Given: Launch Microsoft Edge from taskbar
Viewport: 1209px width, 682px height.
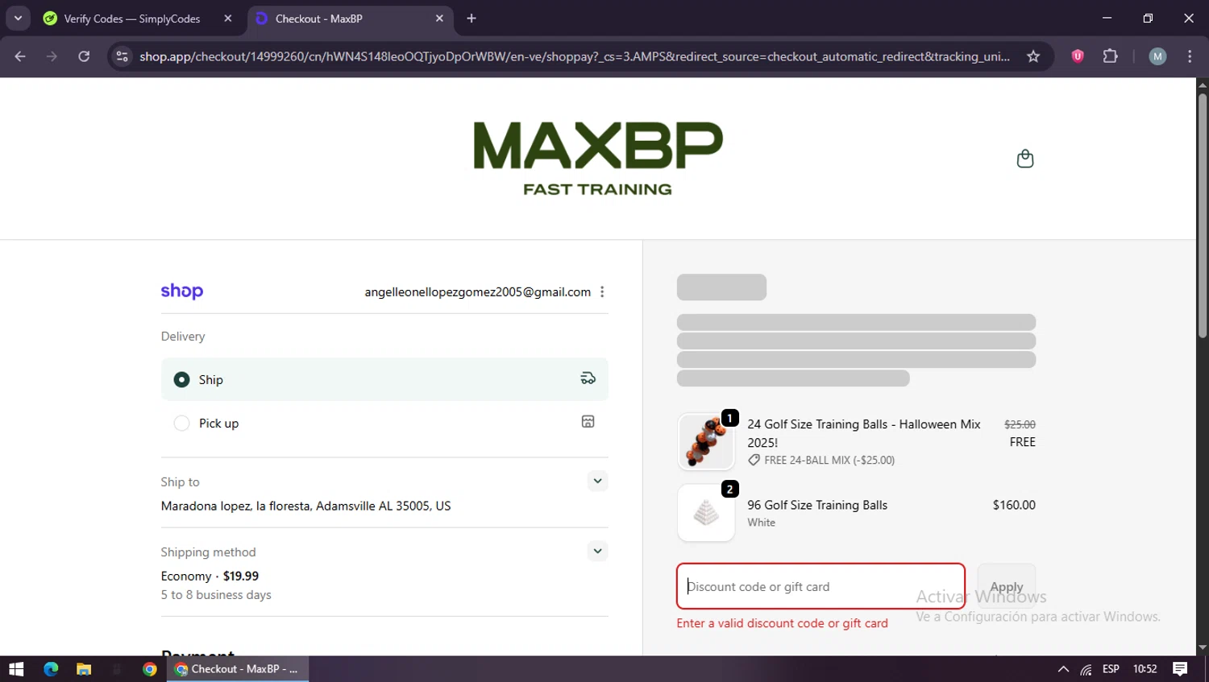Looking at the screenshot, I should pos(51,669).
